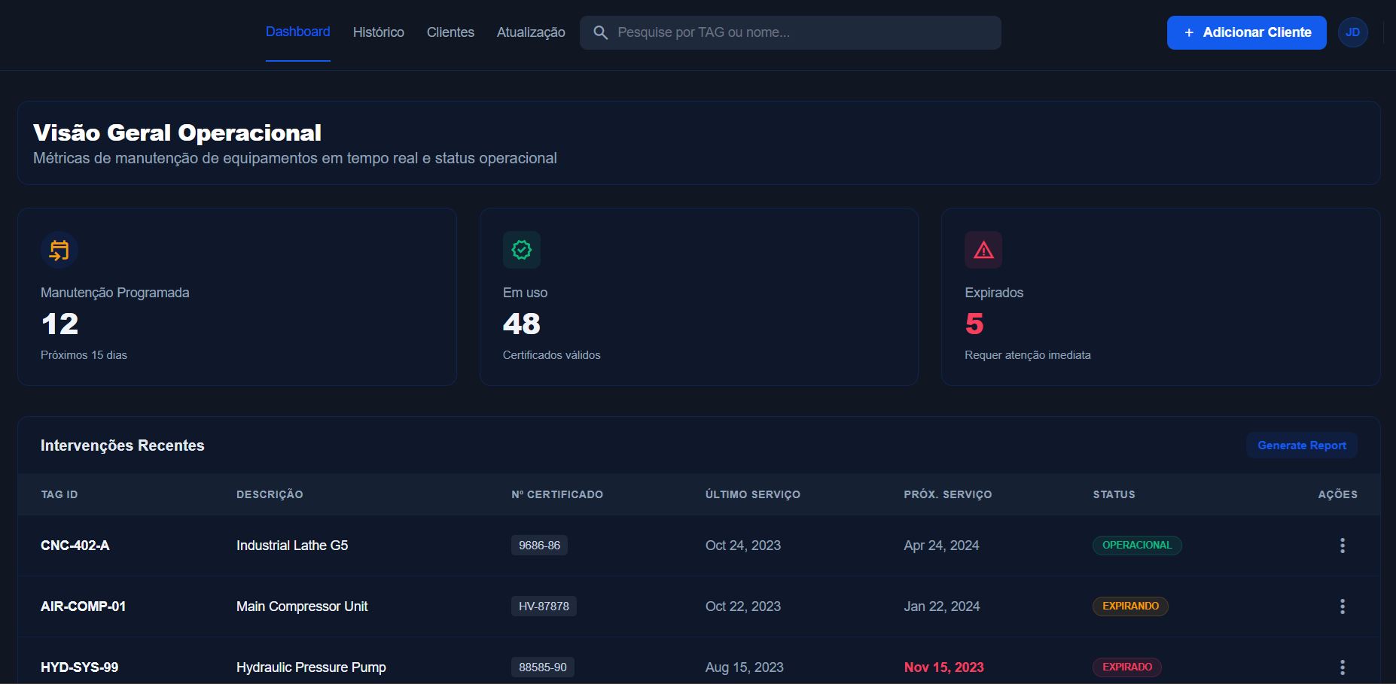Image resolution: width=1396 pixels, height=684 pixels.
Task: Switch to the Dashboard tab
Action: [297, 32]
